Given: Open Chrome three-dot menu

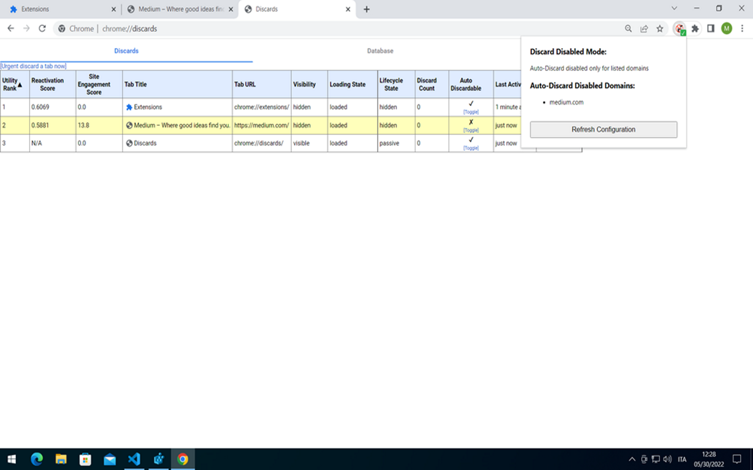Looking at the screenshot, I should (742, 28).
